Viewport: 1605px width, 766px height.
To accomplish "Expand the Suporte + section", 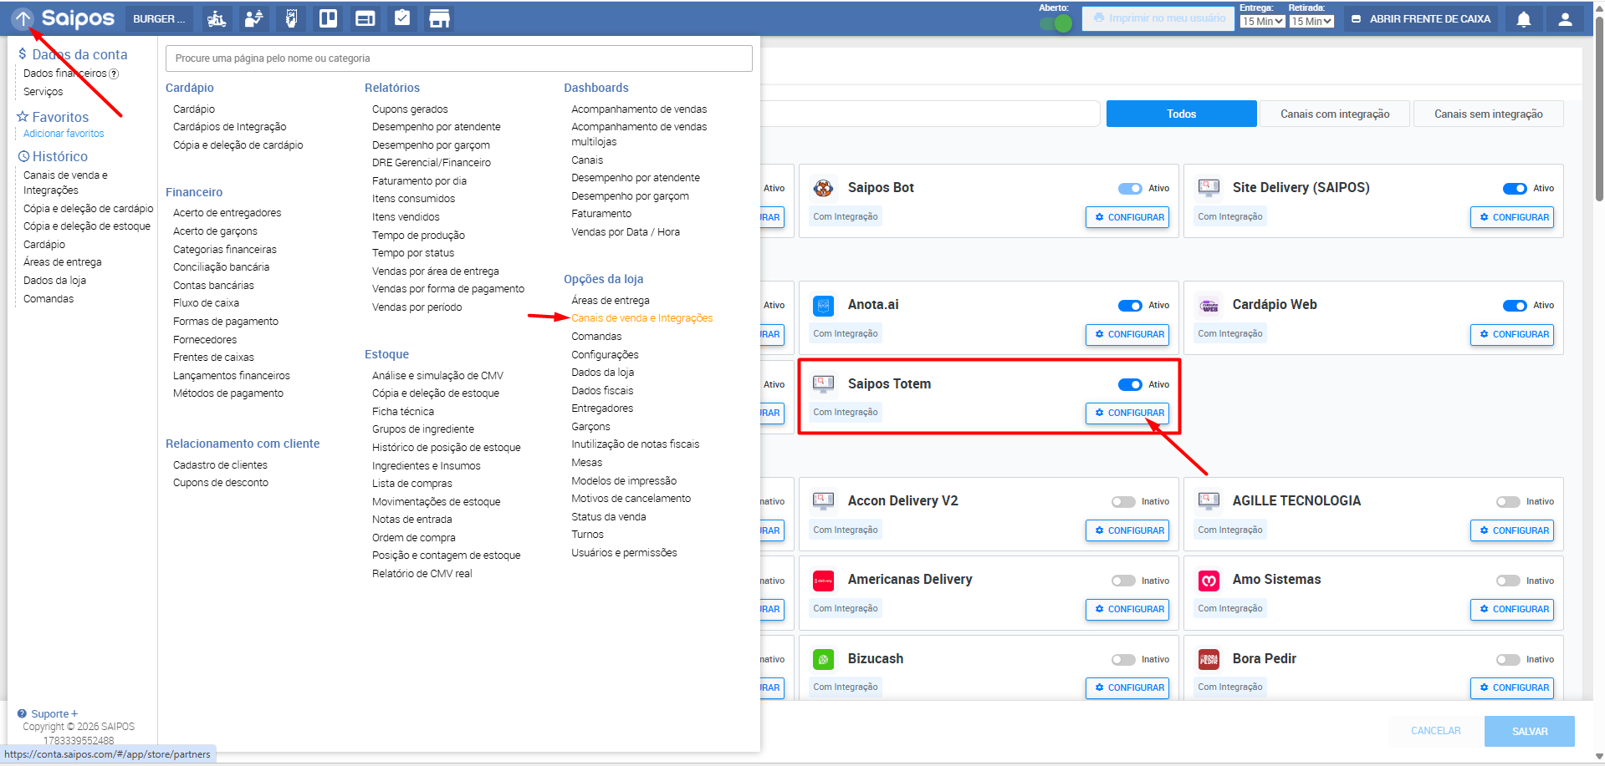I will click(54, 714).
